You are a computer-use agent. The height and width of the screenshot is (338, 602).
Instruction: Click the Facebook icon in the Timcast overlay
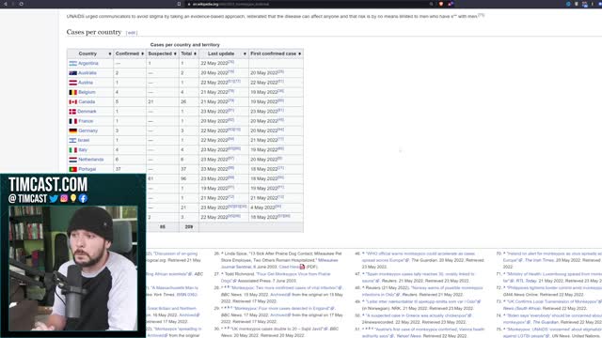(83, 198)
